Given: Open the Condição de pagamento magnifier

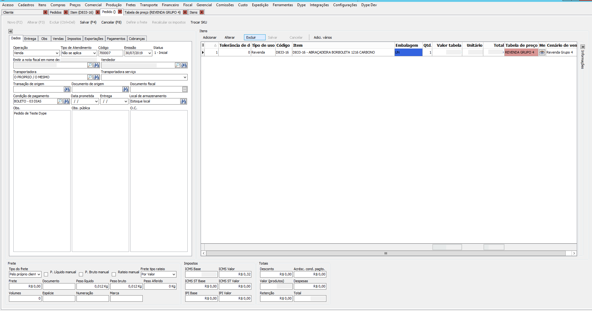Looking at the screenshot, I should [60, 102].
